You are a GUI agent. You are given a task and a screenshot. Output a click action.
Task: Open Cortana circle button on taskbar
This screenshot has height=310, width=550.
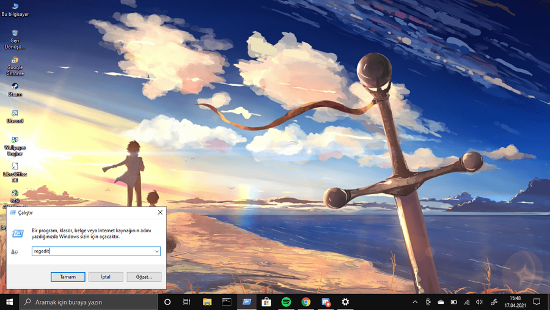tap(167, 302)
